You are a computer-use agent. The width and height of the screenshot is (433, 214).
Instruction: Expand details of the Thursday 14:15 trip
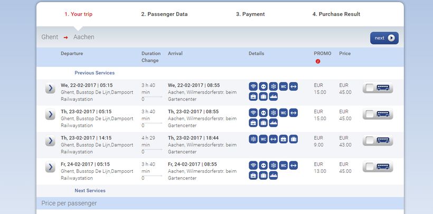[x=50, y=141]
